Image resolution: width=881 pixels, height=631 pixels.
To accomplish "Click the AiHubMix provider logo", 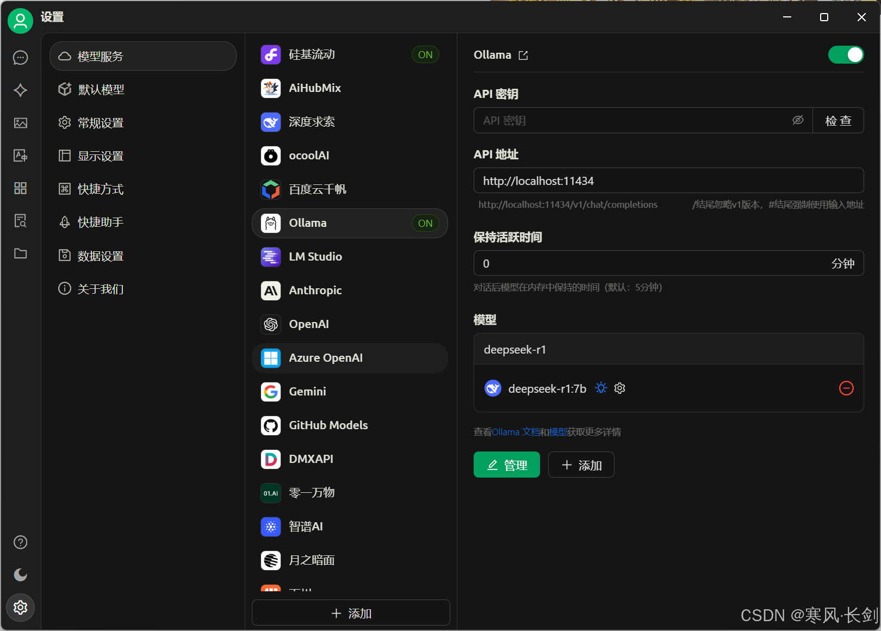I will [x=271, y=88].
